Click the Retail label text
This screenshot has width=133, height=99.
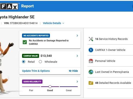[31, 62]
